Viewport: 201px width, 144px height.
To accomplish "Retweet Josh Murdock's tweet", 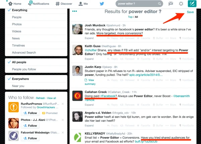I will click(127, 38).
